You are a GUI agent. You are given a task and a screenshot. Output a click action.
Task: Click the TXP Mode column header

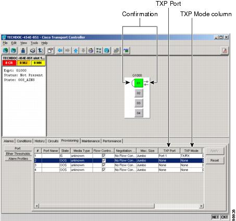click(x=191, y=151)
